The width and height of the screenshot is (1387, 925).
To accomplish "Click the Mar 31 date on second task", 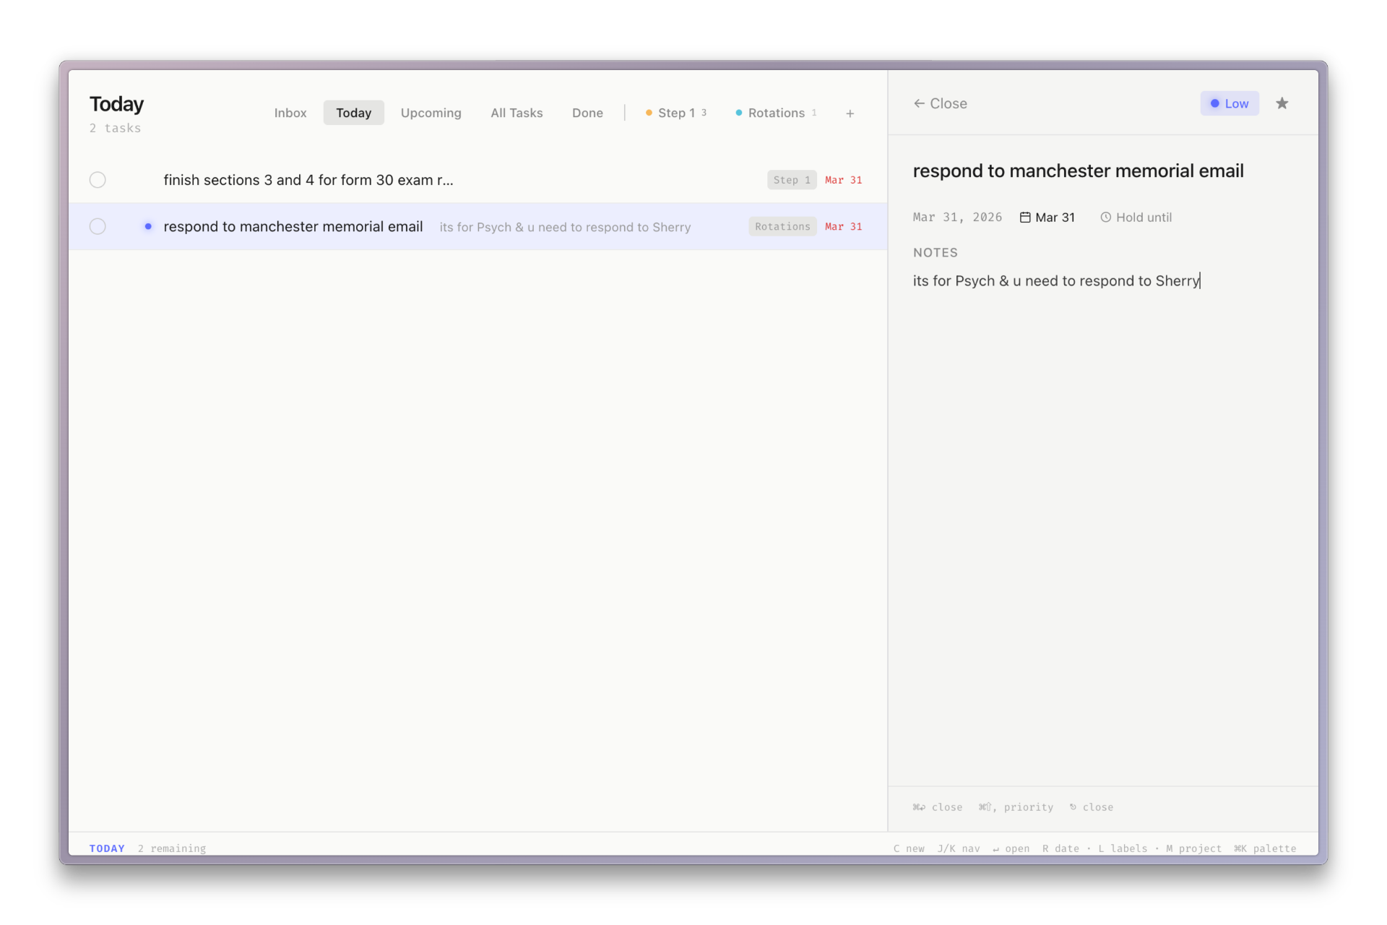I will pos(843,226).
